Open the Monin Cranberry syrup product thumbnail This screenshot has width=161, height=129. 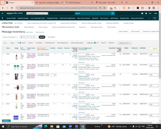[x=16, y=56]
